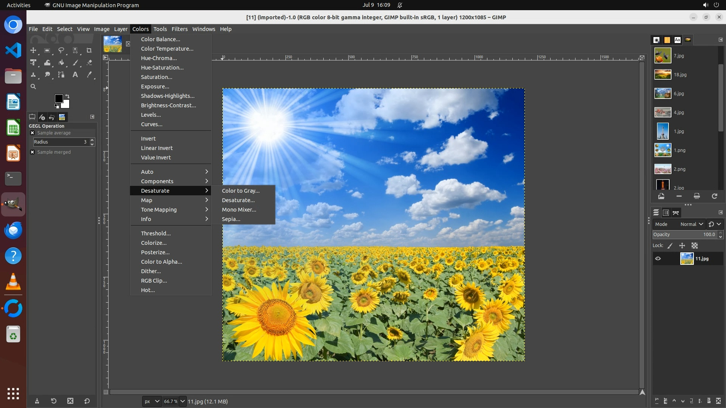Open 18.jpg thumbnail in images list
The height and width of the screenshot is (408, 726).
(x=663, y=75)
